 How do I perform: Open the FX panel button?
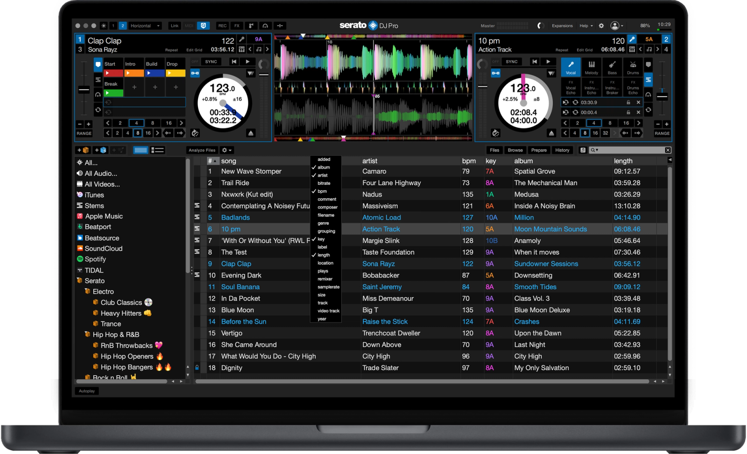(x=237, y=26)
